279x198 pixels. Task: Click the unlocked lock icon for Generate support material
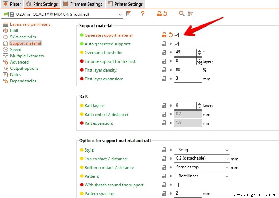[x=164, y=35]
